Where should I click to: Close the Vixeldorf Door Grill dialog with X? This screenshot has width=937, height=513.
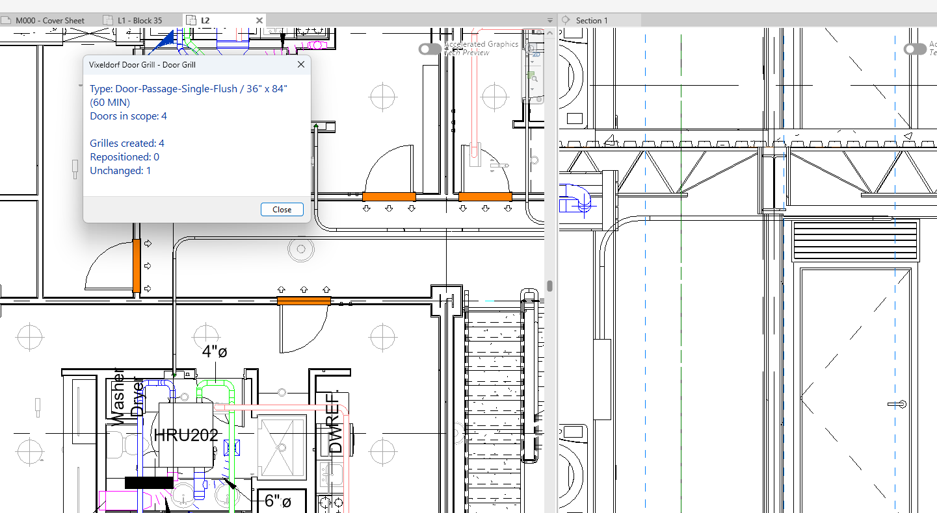(x=301, y=64)
